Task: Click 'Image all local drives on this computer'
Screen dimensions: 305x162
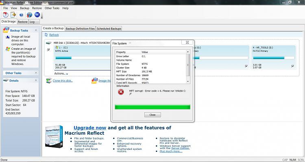Action: point(21,40)
